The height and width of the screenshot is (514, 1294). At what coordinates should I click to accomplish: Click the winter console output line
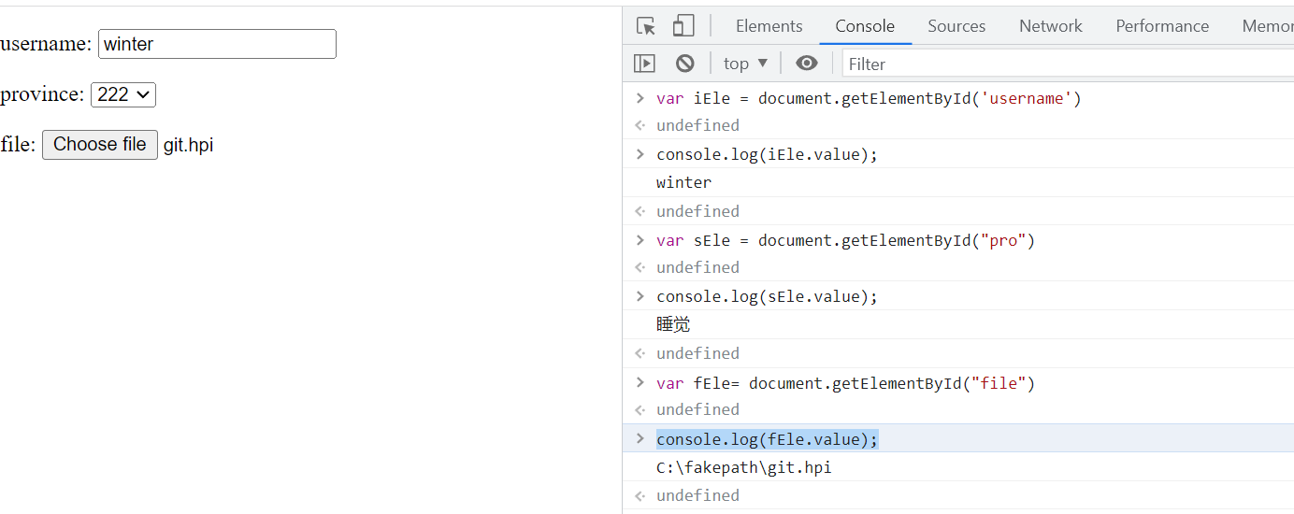[x=683, y=182]
